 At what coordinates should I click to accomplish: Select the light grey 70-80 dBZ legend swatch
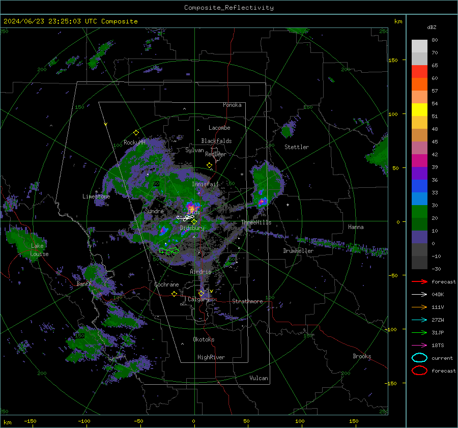point(419,46)
